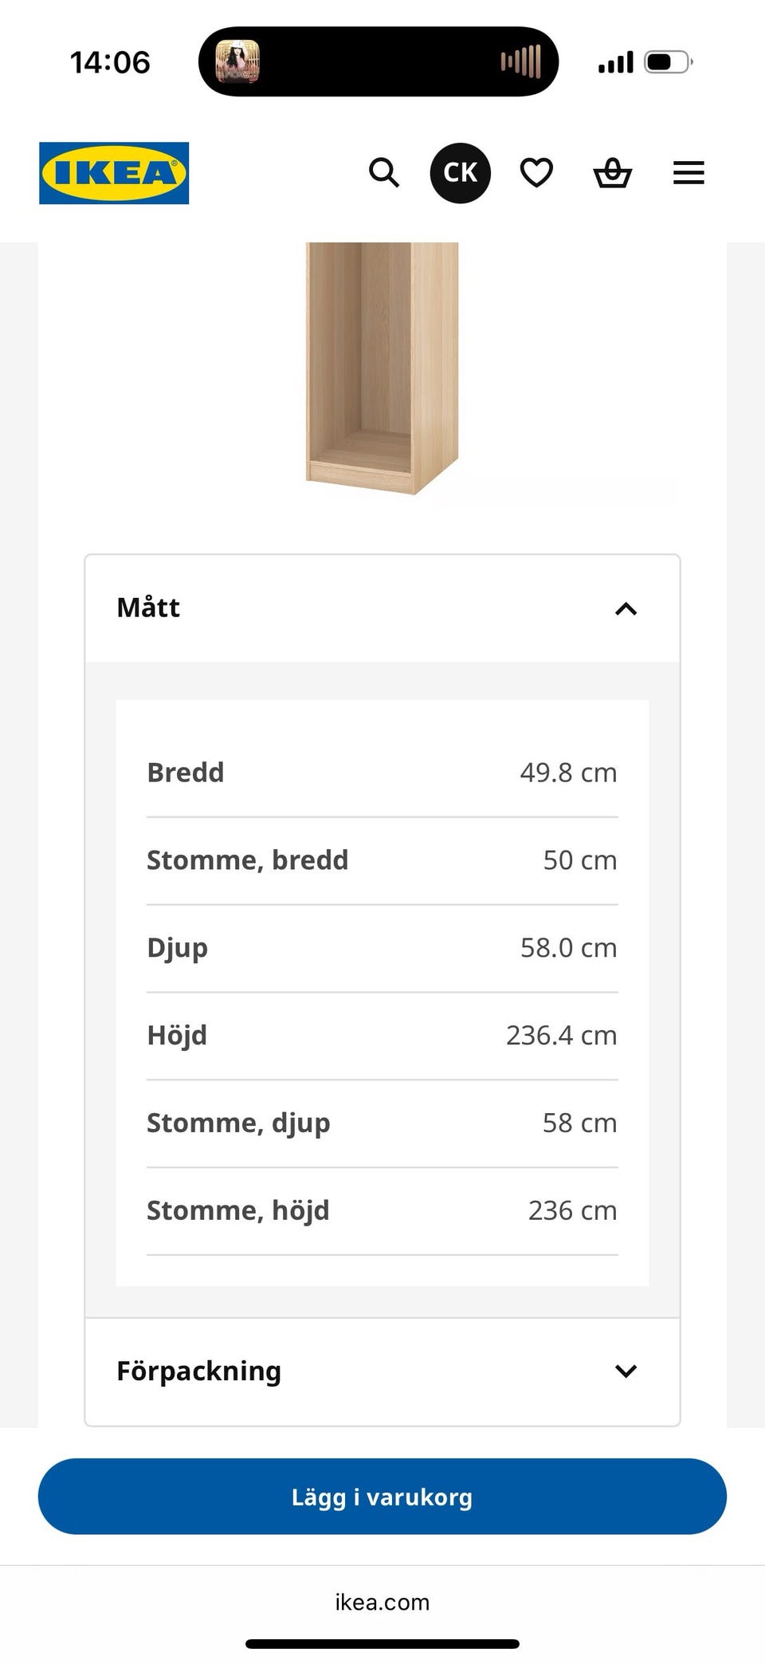Open the Förpackning section header

coord(382,1371)
